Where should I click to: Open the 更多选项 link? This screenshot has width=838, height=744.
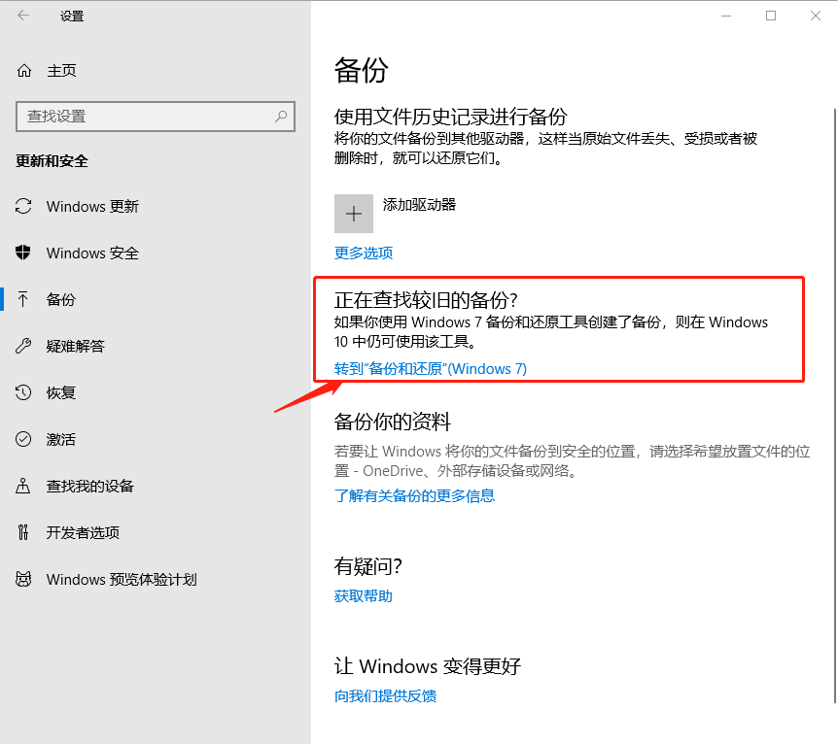click(x=364, y=253)
